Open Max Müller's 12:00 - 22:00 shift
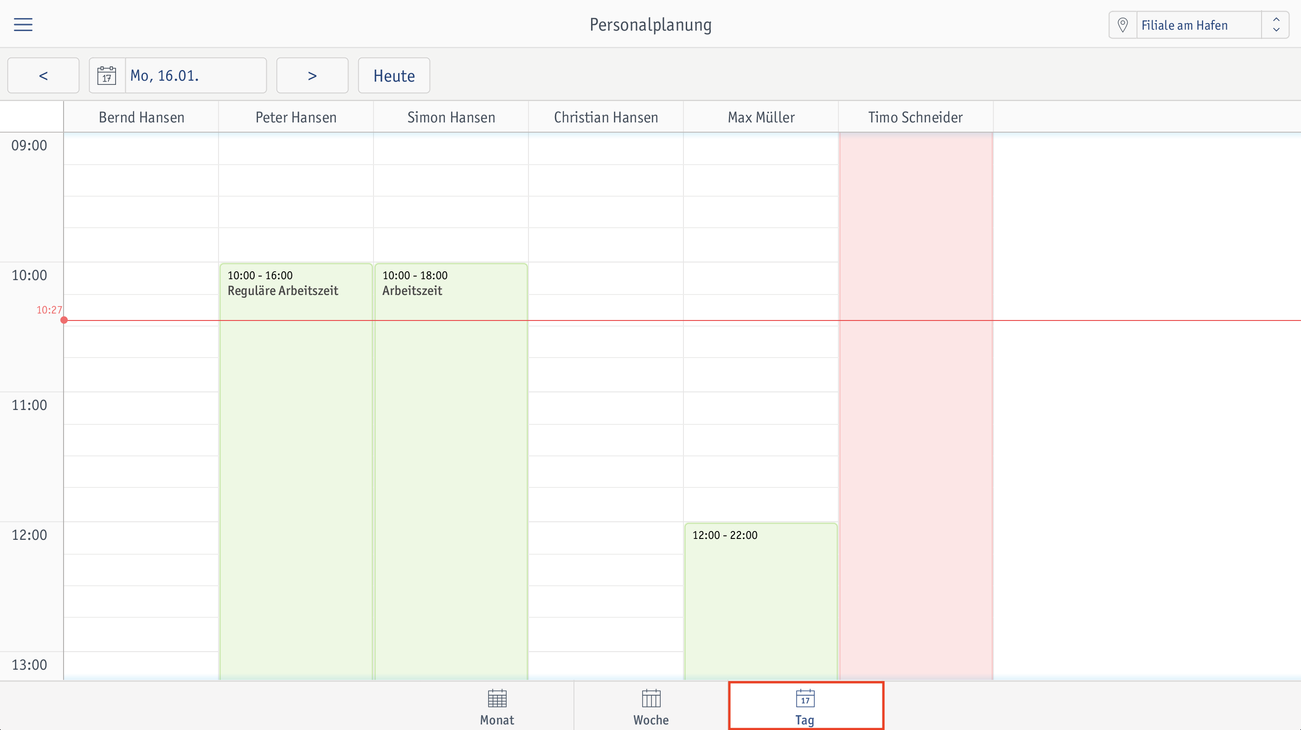This screenshot has width=1301, height=730. [x=761, y=601]
